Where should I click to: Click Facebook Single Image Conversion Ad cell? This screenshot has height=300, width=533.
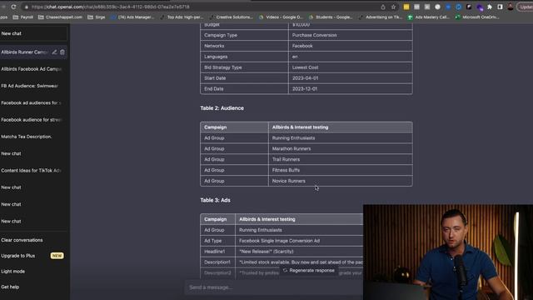(299, 241)
